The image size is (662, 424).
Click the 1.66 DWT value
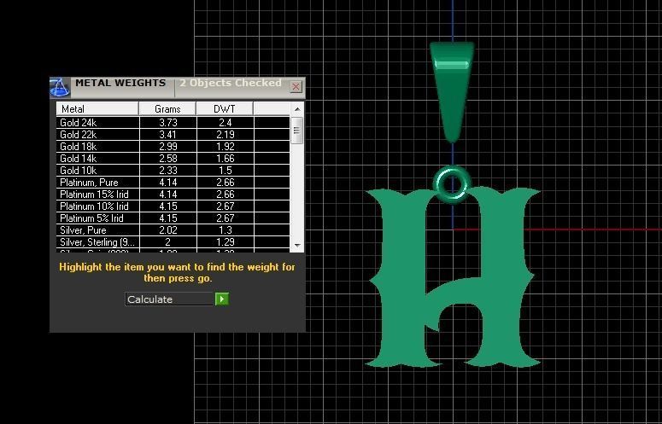[225, 159]
